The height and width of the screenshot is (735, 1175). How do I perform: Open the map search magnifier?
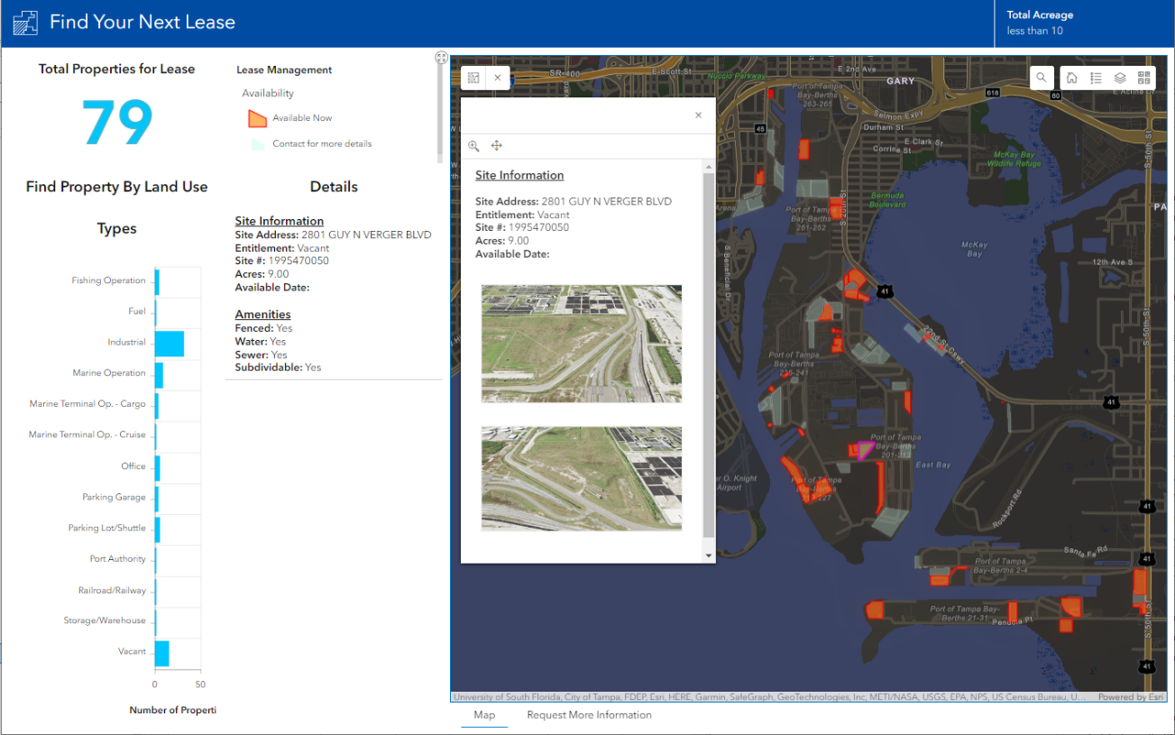[1042, 78]
